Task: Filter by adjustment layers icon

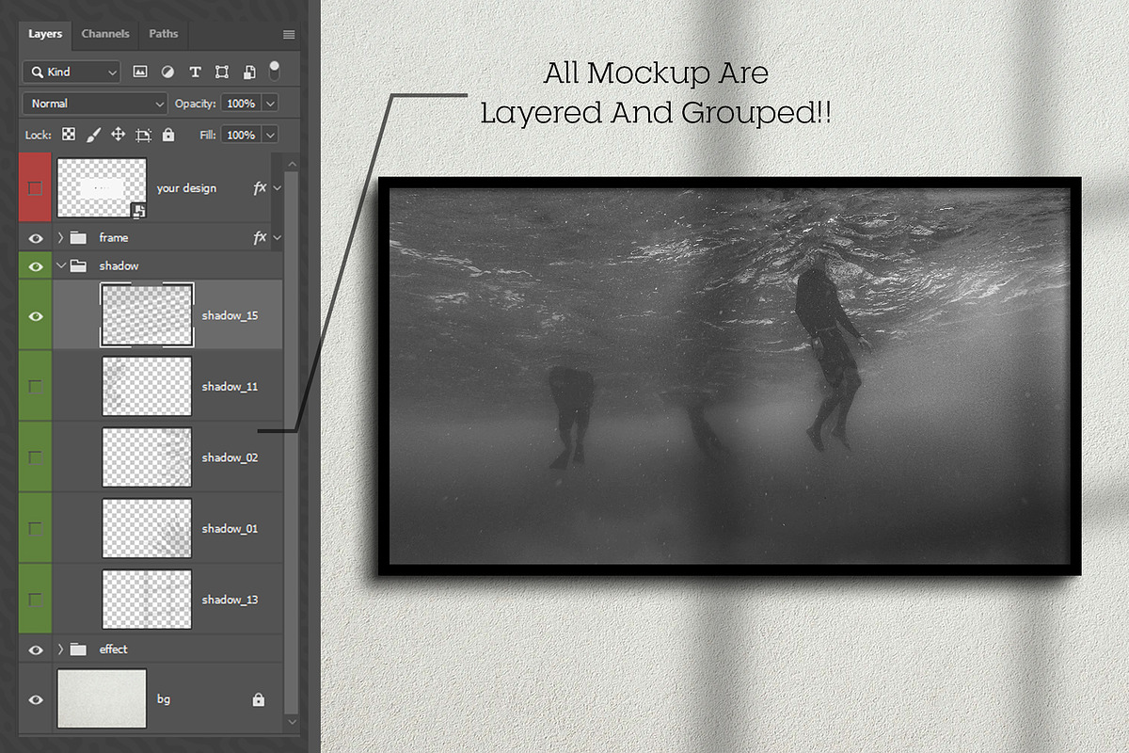Action: click(167, 72)
